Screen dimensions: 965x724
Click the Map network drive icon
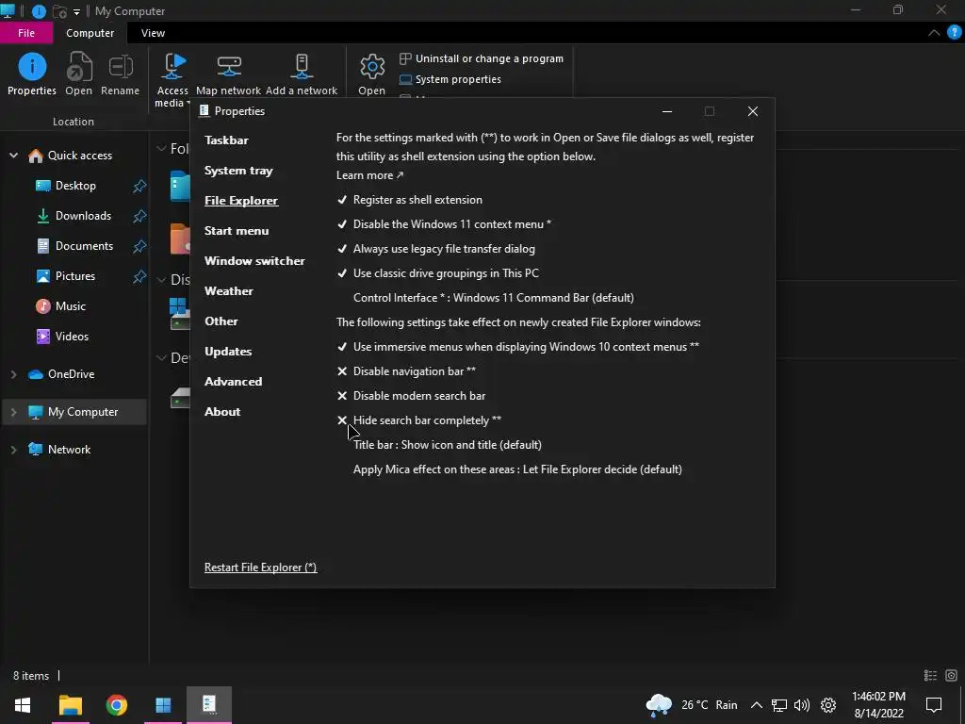coord(228,74)
